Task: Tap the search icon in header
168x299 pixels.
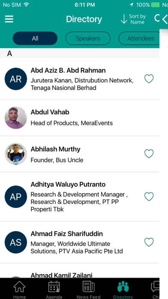Action: pos(157,18)
